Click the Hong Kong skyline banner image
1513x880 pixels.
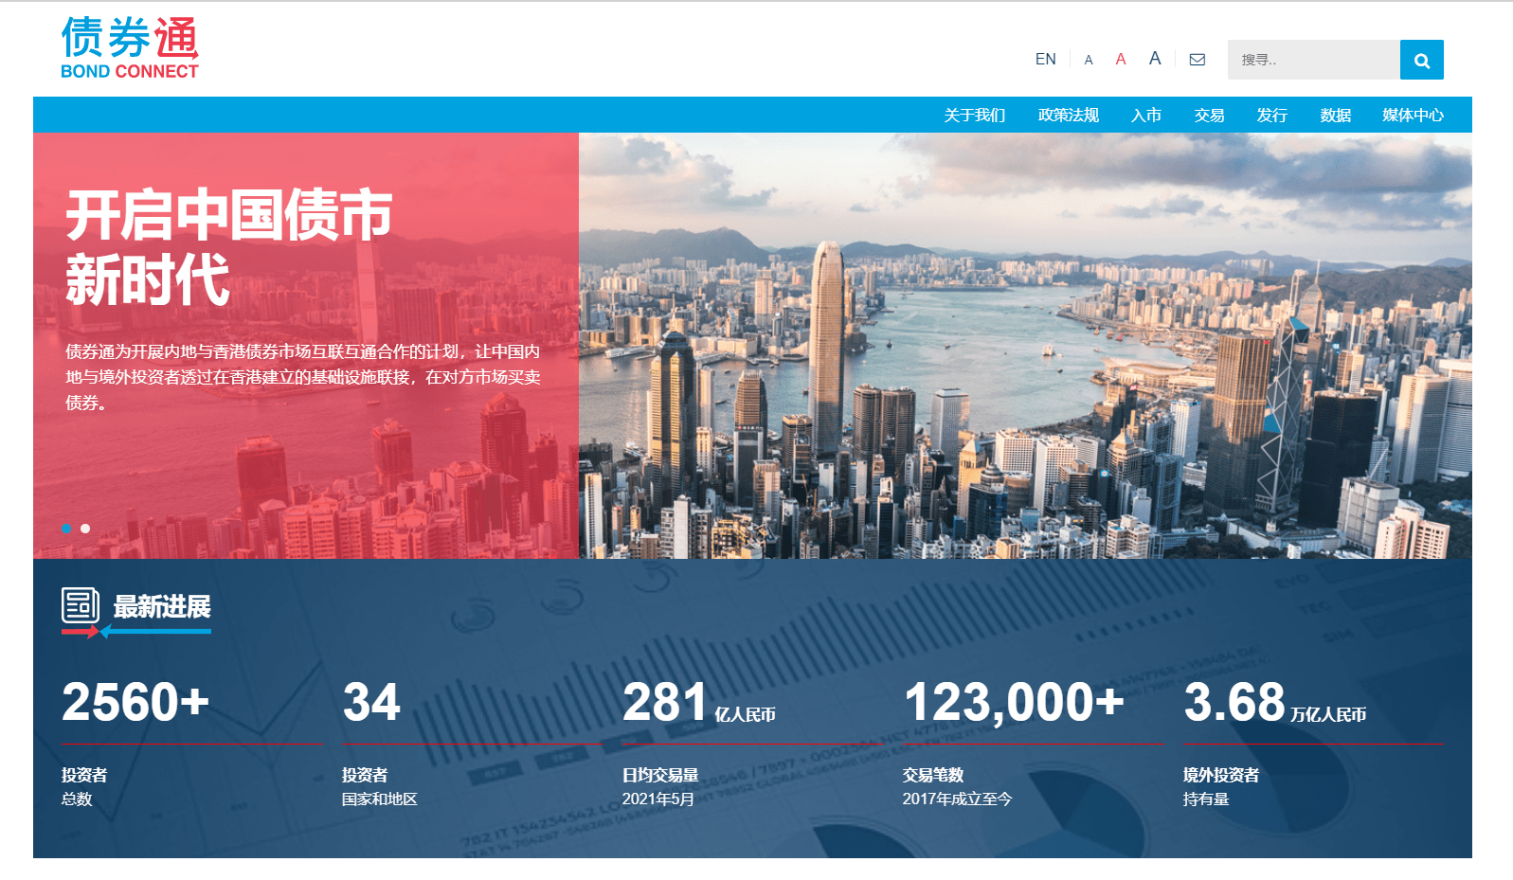pos(1025,346)
